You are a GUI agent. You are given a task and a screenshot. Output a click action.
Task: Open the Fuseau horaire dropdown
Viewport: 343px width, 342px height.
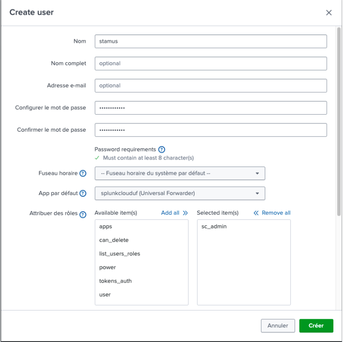pyautogui.click(x=180, y=173)
